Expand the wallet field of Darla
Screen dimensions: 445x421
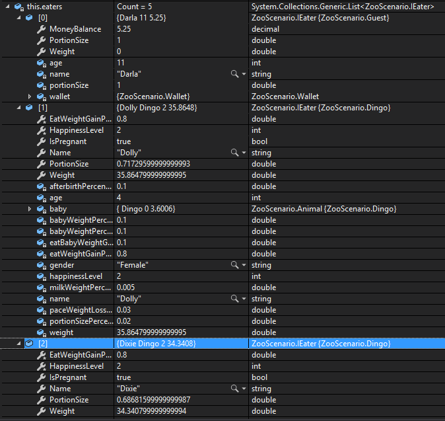(30, 96)
